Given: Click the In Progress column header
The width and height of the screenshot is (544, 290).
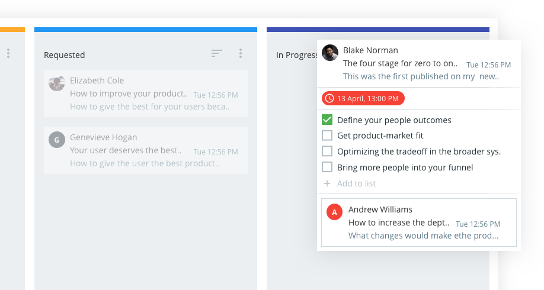Looking at the screenshot, I should click(296, 55).
